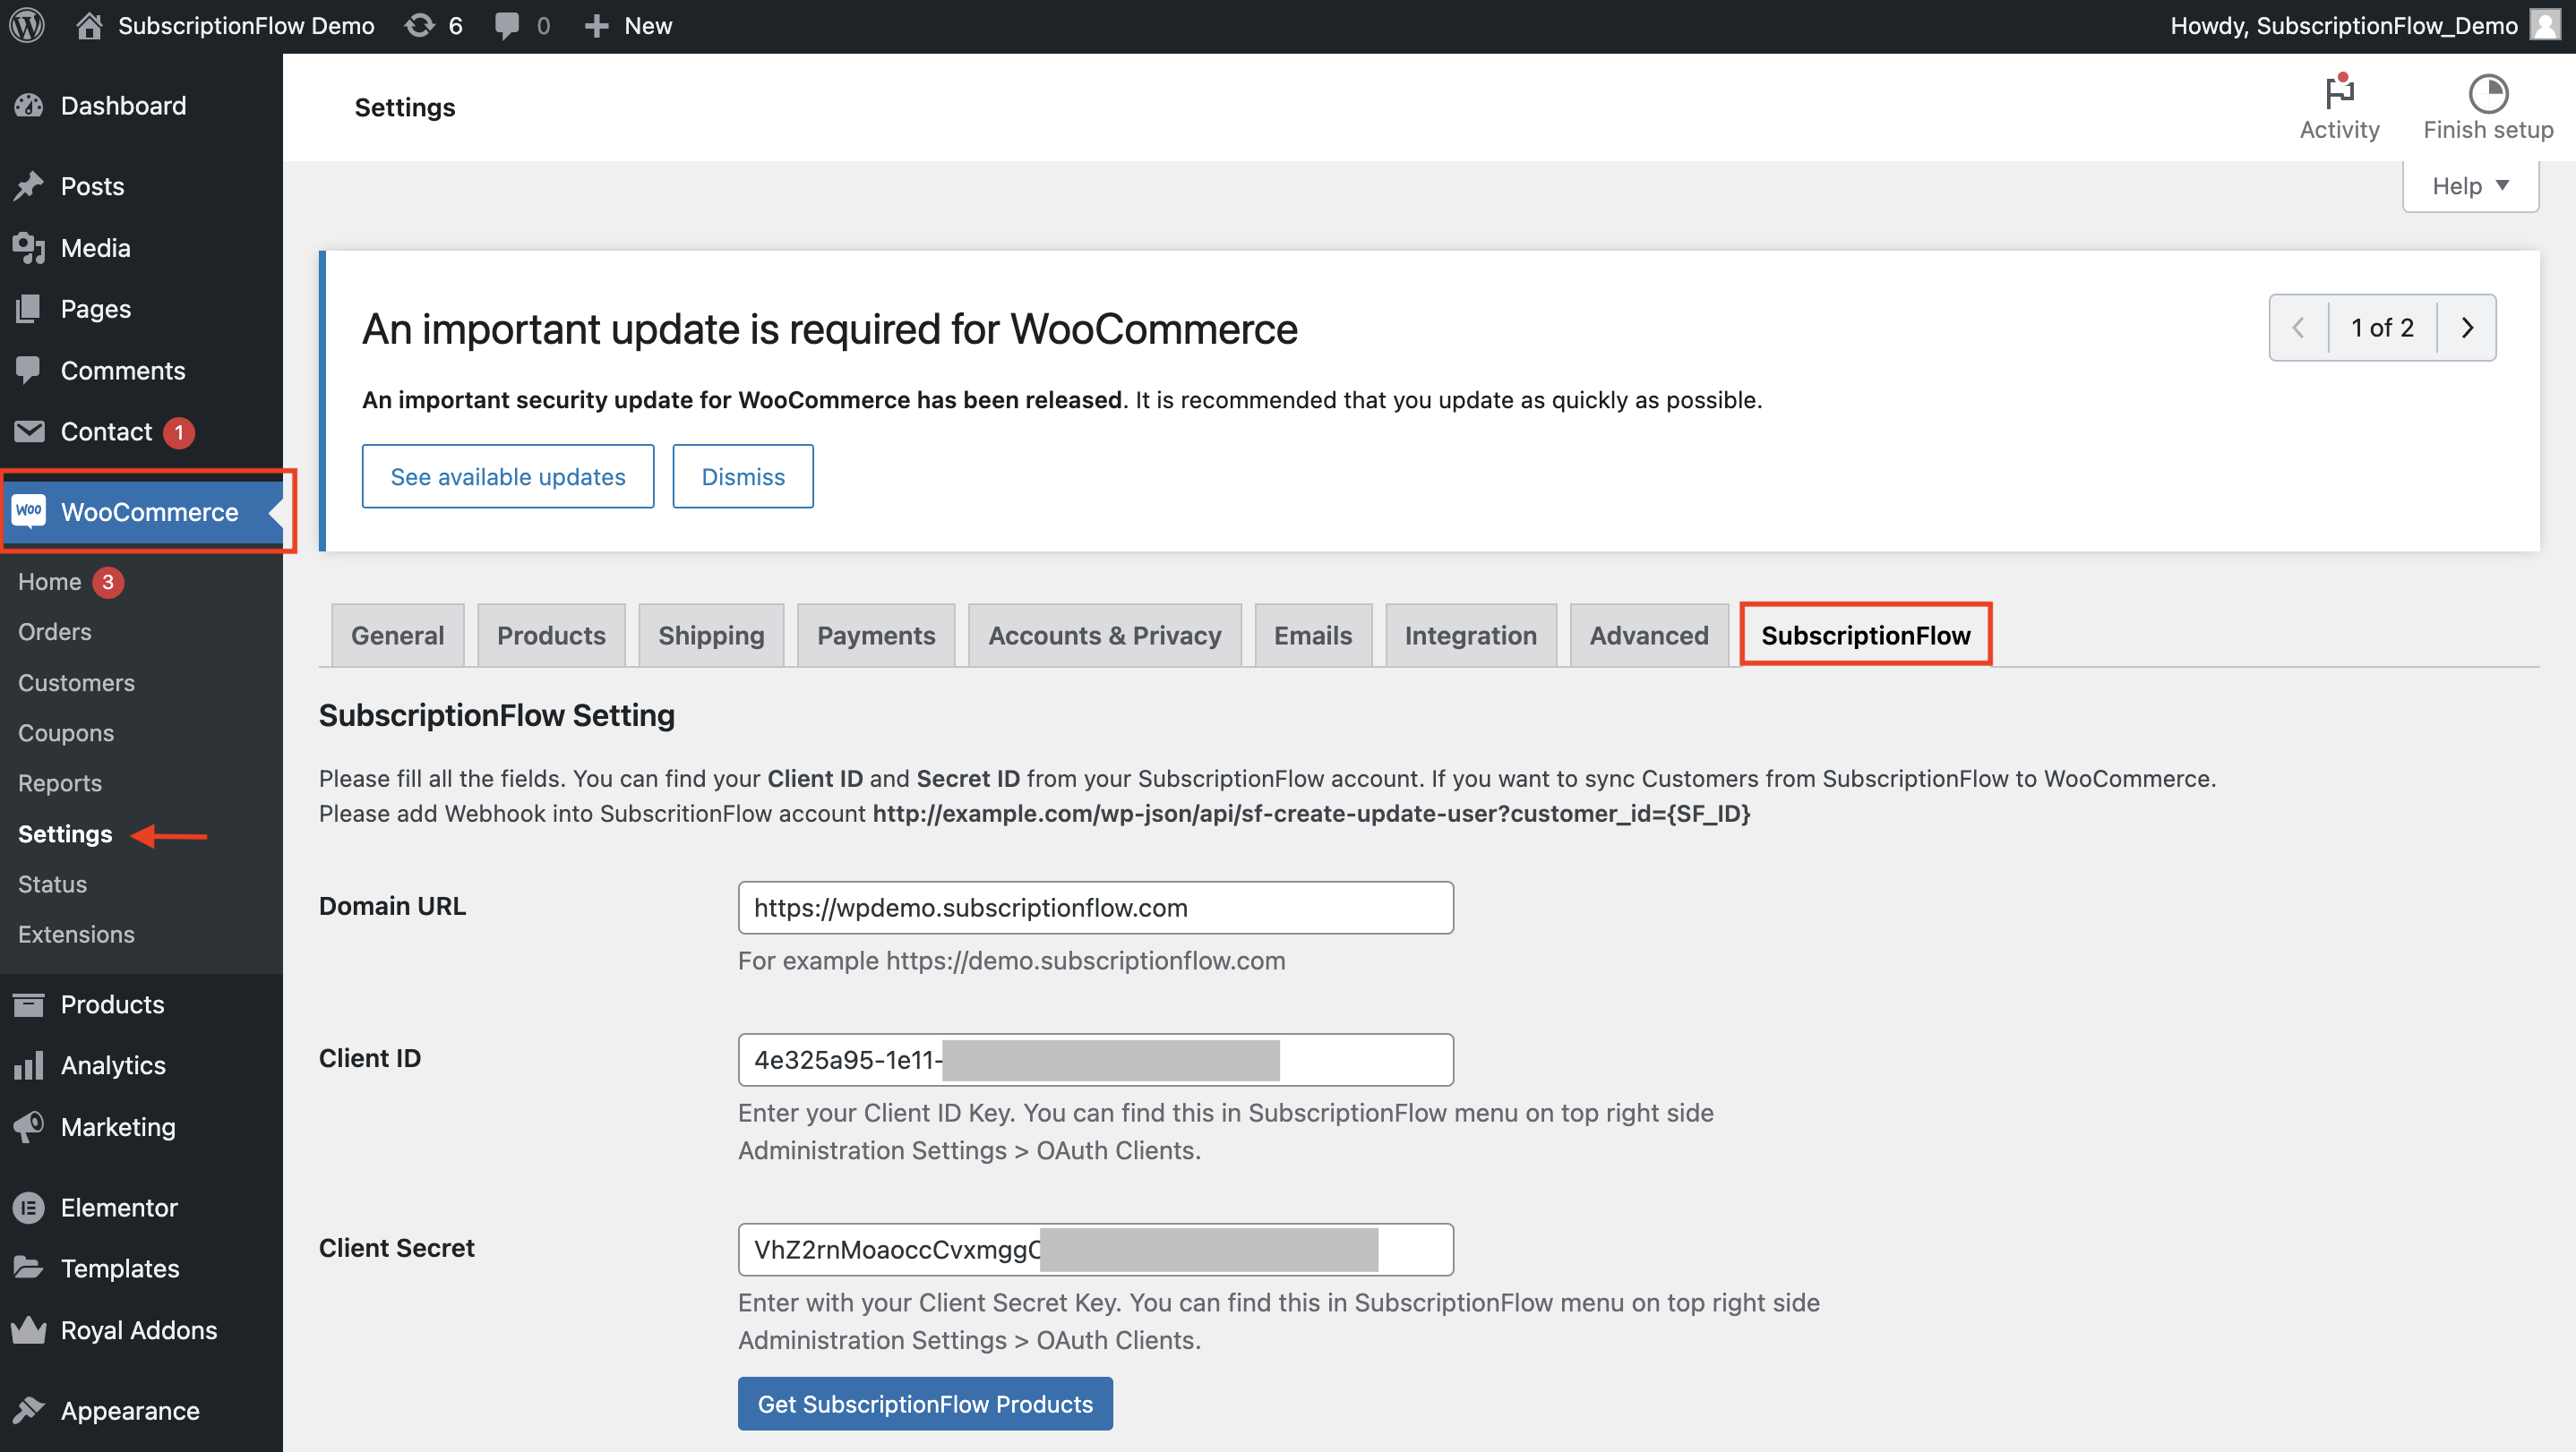Open the Marketing megaphone icon
The image size is (2576, 1452).
click(29, 1126)
